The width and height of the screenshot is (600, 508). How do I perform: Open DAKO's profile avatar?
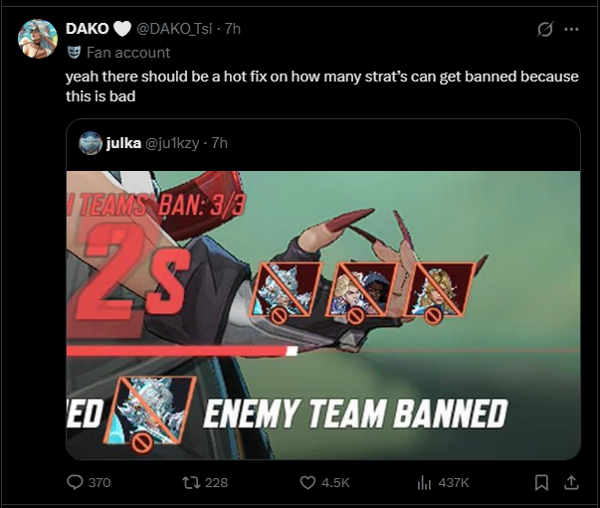(x=38, y=39)
